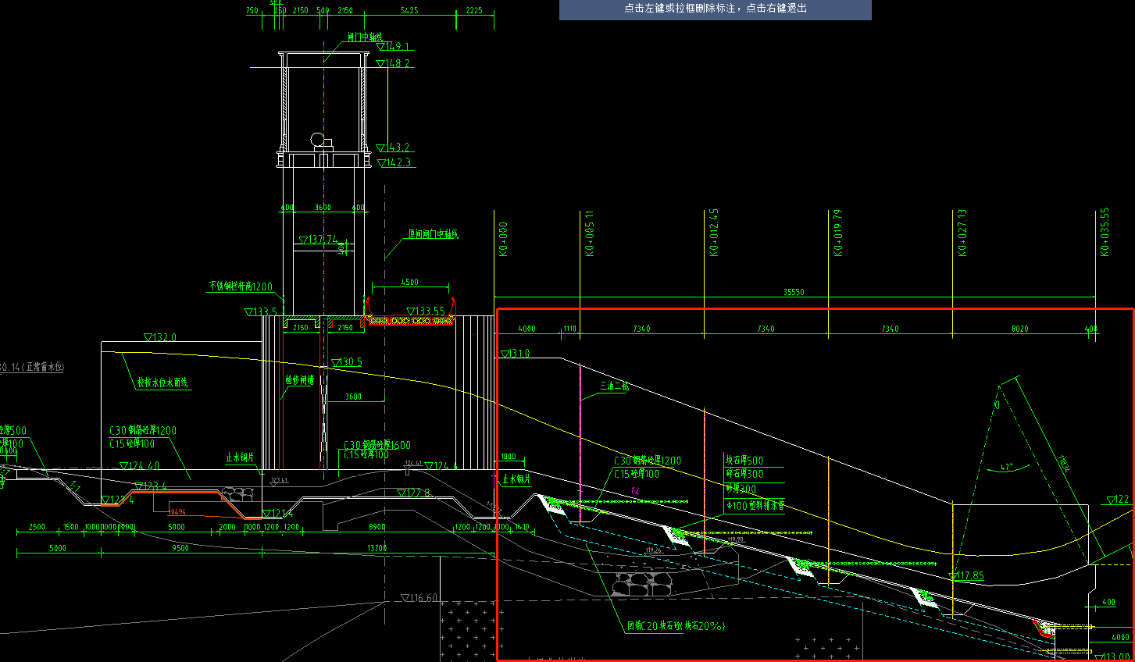1135x662 pixels.
Task: Select station label K0+027.13
Action: [x=962, y=233]
